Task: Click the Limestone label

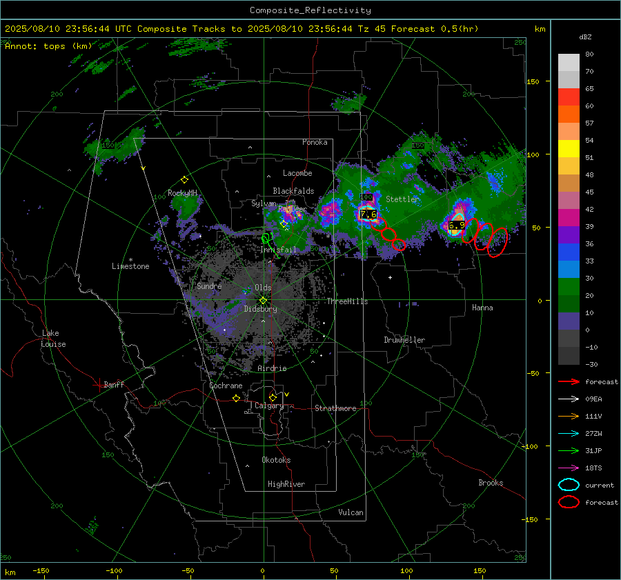Action: pos(130,266)
